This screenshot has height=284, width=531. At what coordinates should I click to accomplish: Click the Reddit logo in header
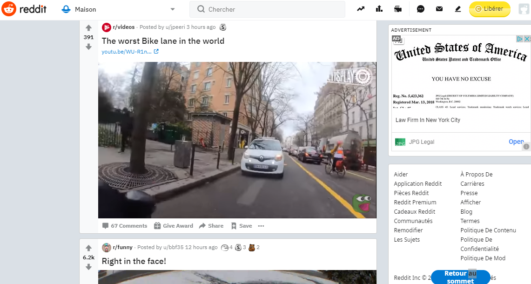coord(24,9)
